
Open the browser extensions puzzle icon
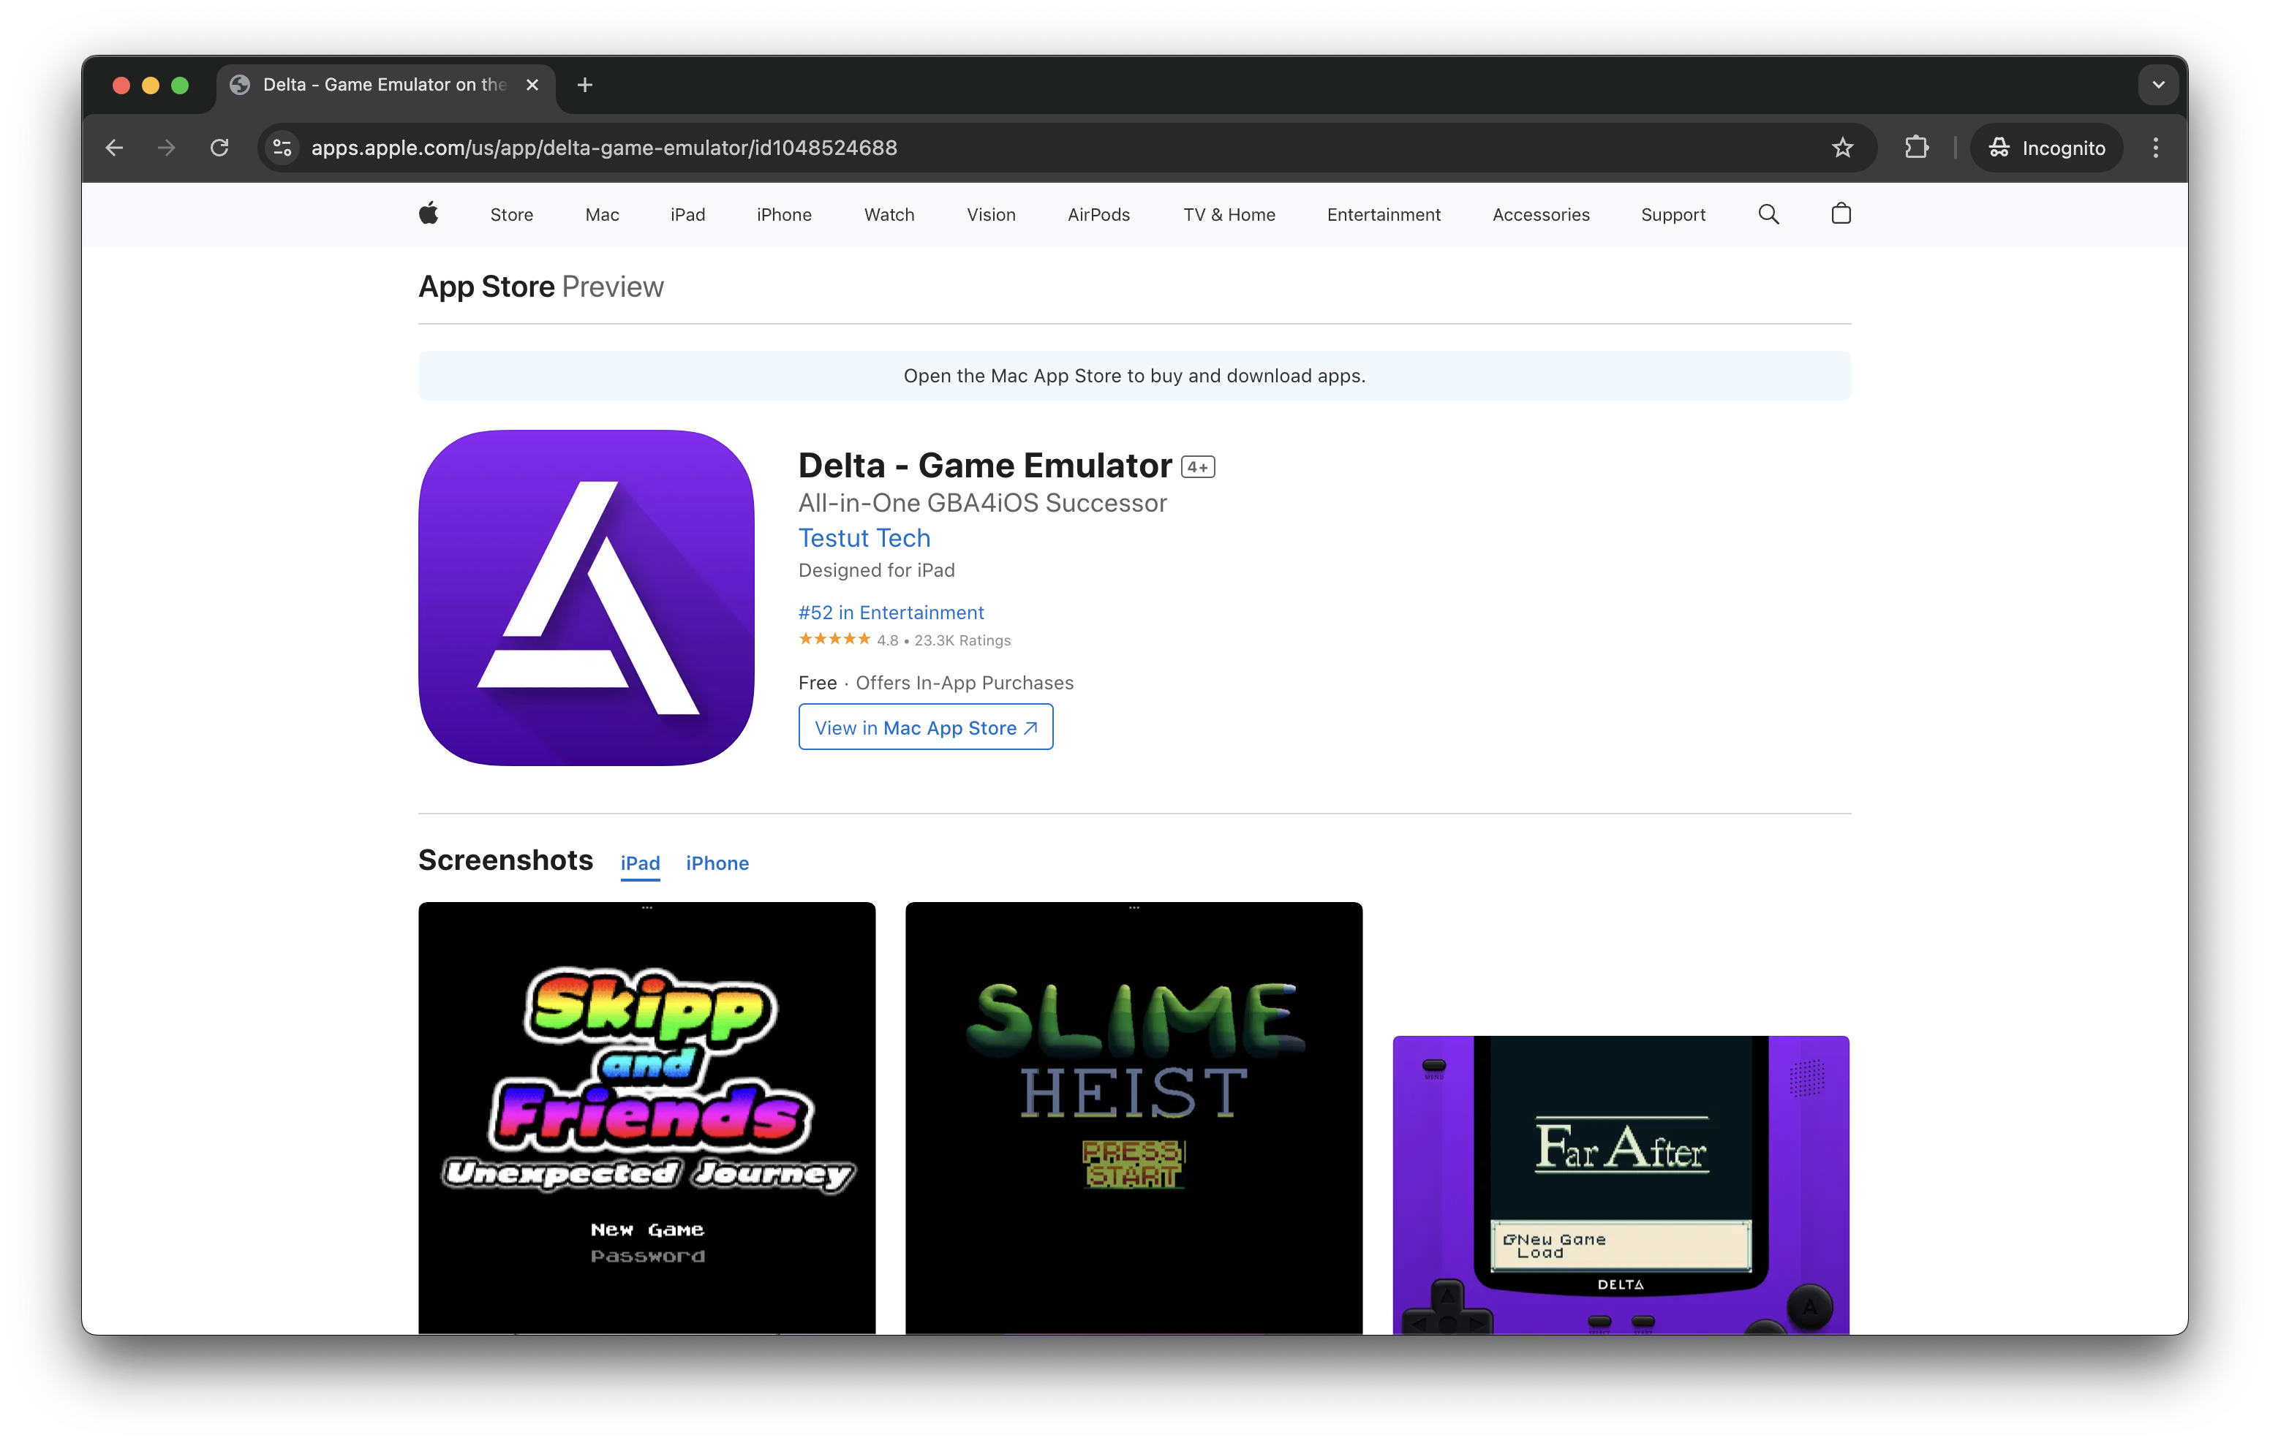(1915, 148)
